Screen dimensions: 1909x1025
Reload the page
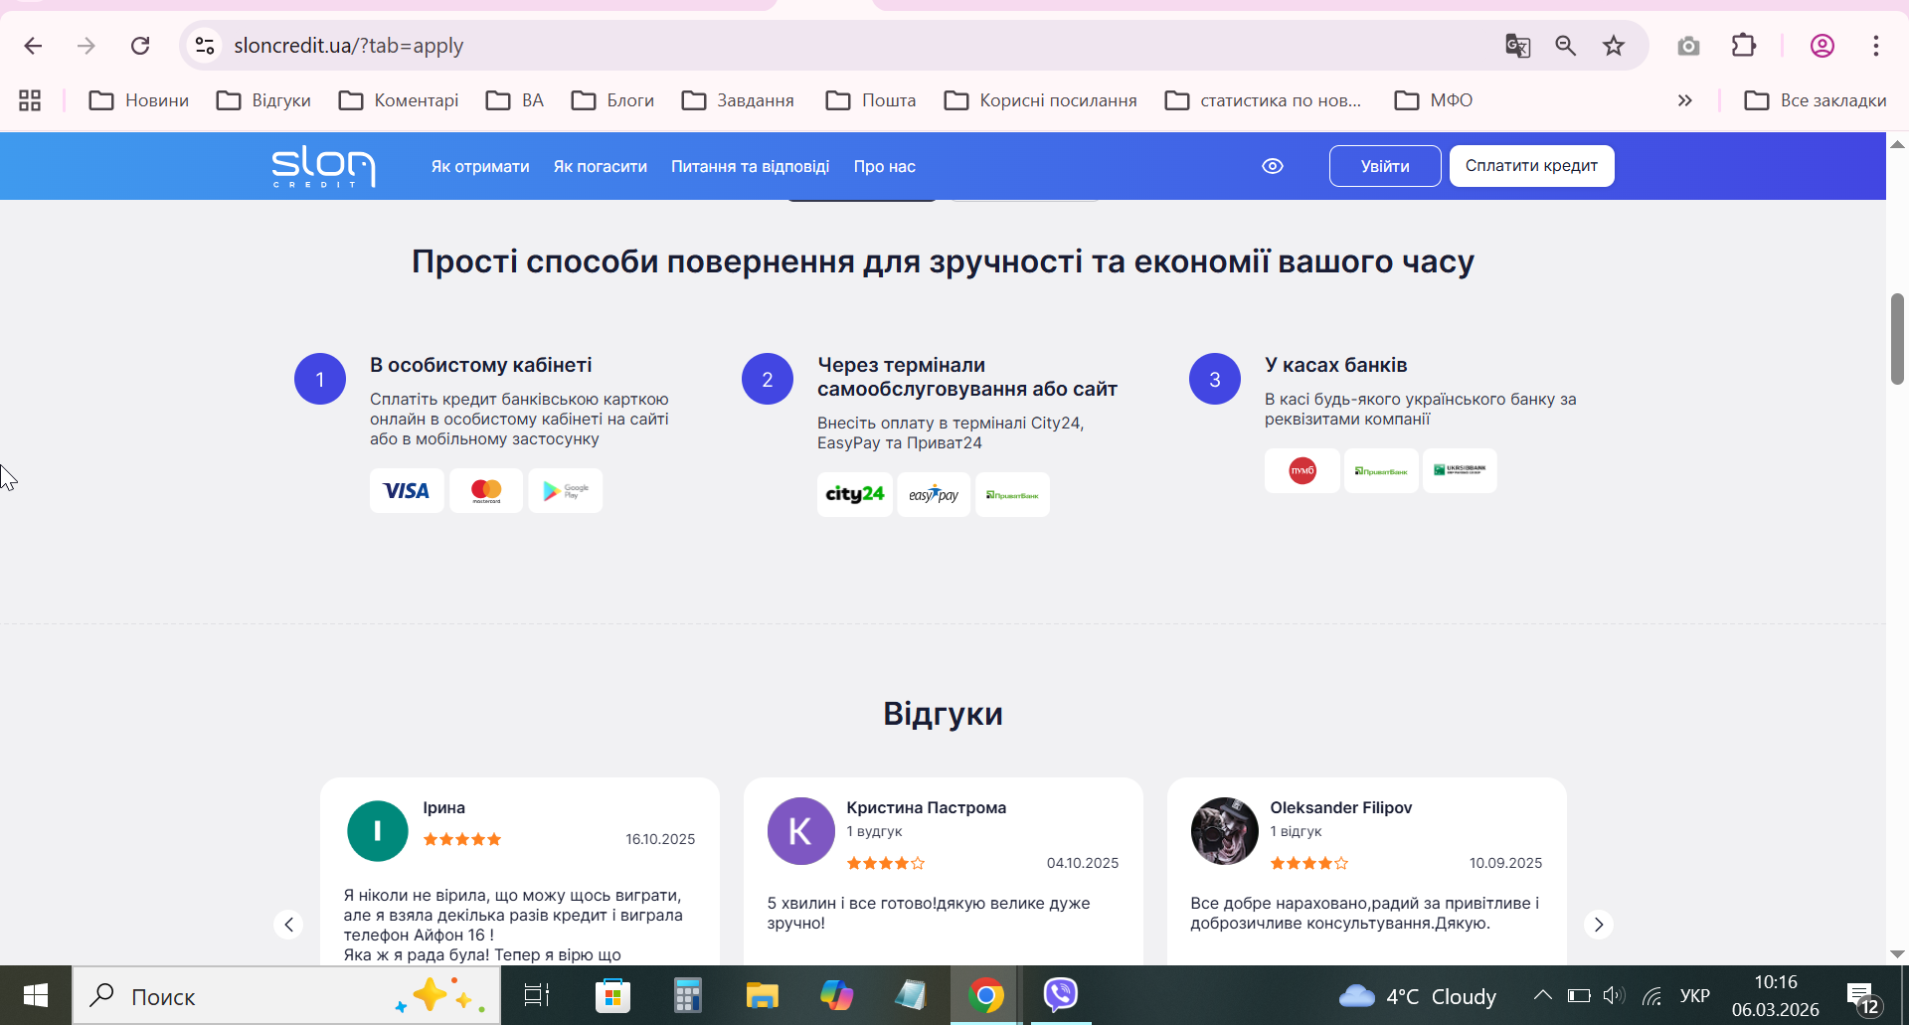140,46
